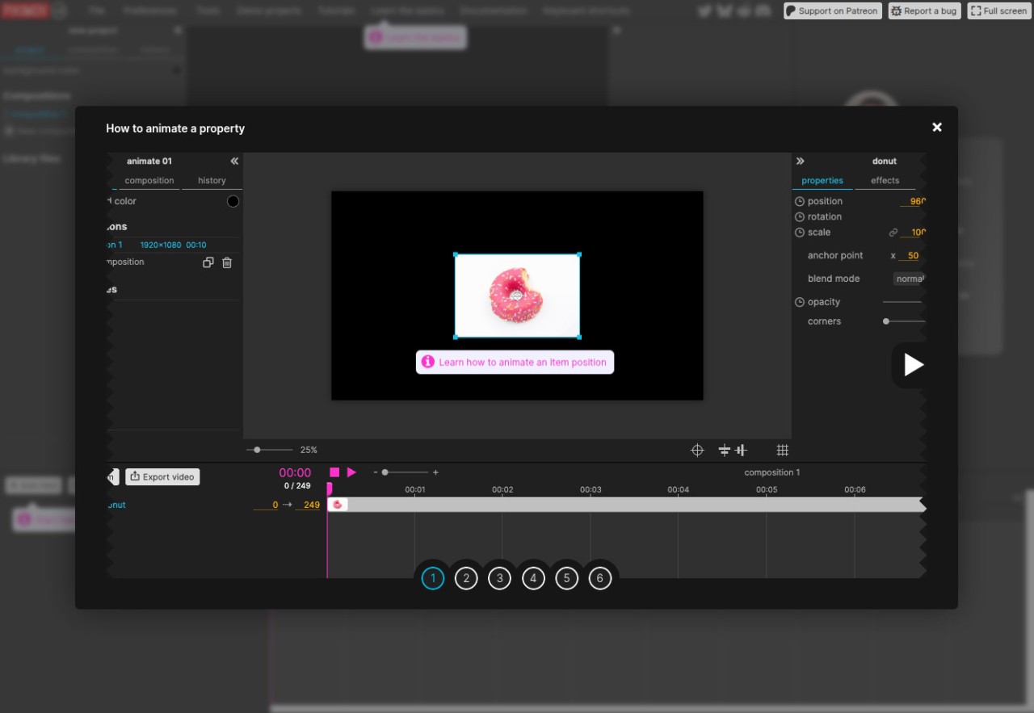Go to tutorial step 3

[x=499, y=578]
